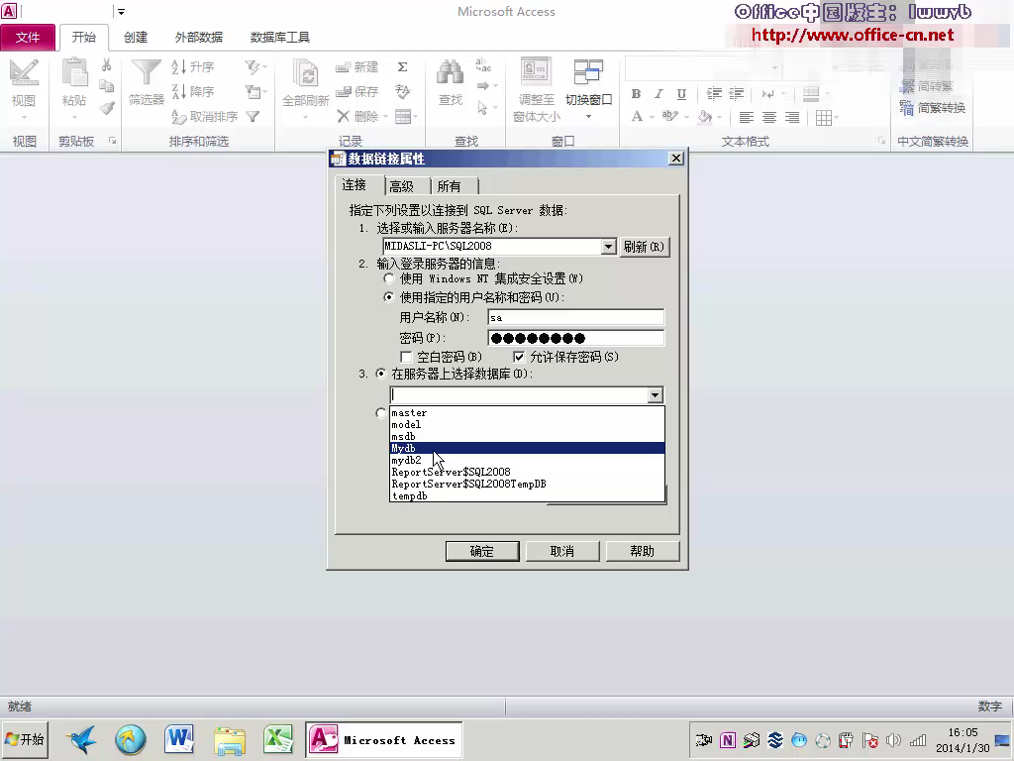Click the 确定 OK button
Screen dimensions: 1014x761
482,551
